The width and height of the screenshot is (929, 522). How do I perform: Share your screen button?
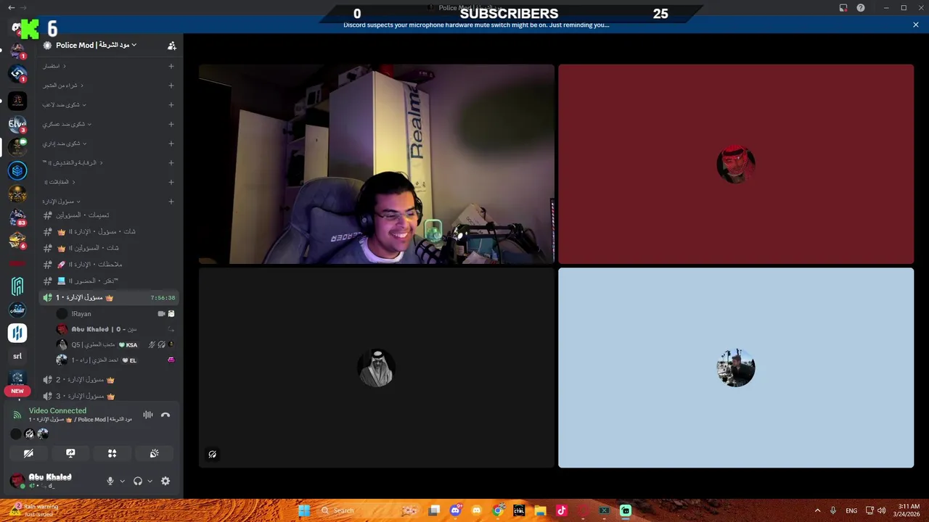[70, 453]
